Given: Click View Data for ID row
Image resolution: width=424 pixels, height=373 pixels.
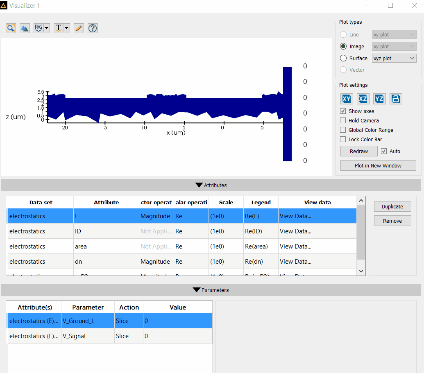Looking at the screenshot, I should (317, 231).
